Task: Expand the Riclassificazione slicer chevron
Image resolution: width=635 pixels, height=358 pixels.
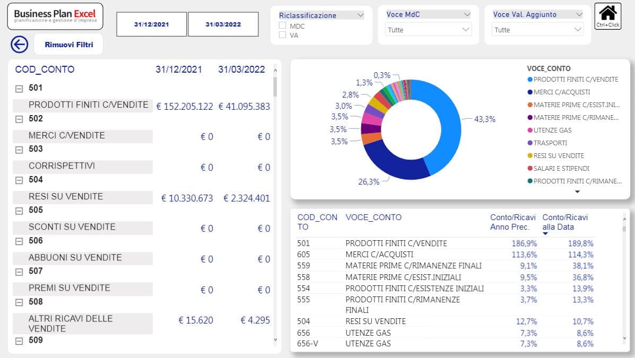Action: tap(361, 15)
